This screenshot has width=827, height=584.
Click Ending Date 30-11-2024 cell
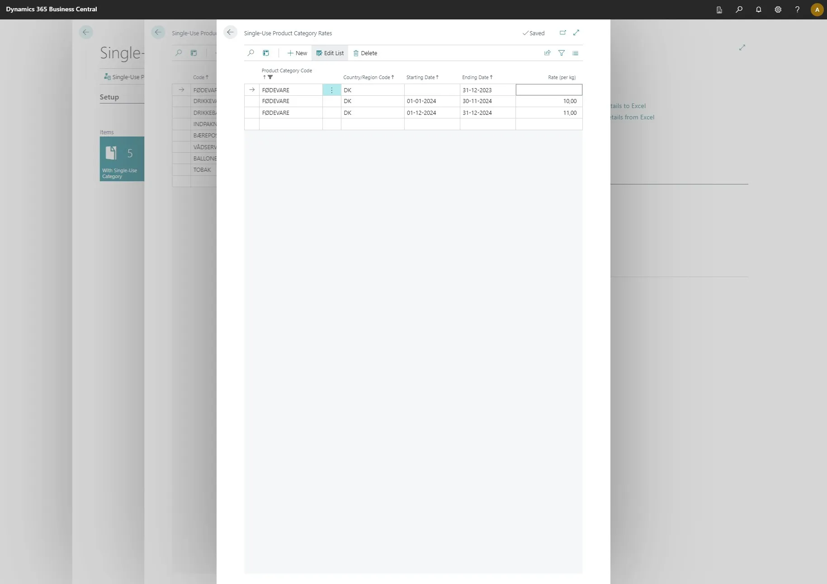pos(487,101)
